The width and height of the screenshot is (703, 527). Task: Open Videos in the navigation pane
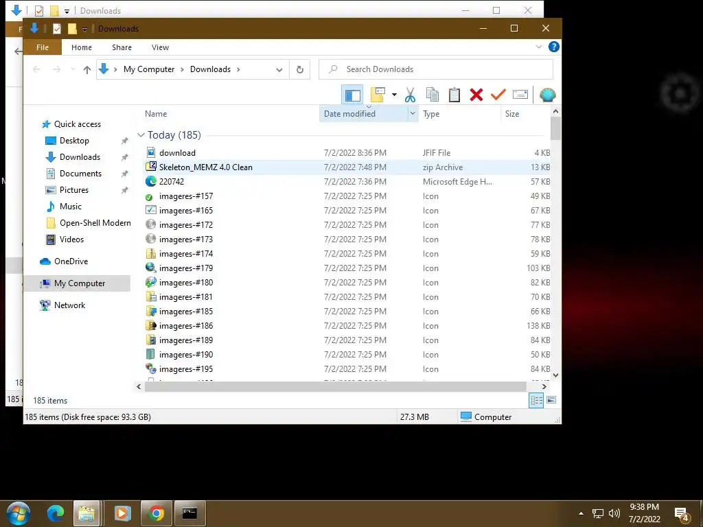click(71, 239)
